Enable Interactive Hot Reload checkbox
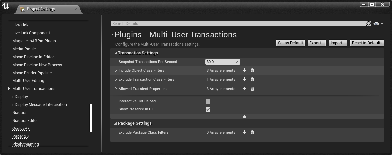 208,101
